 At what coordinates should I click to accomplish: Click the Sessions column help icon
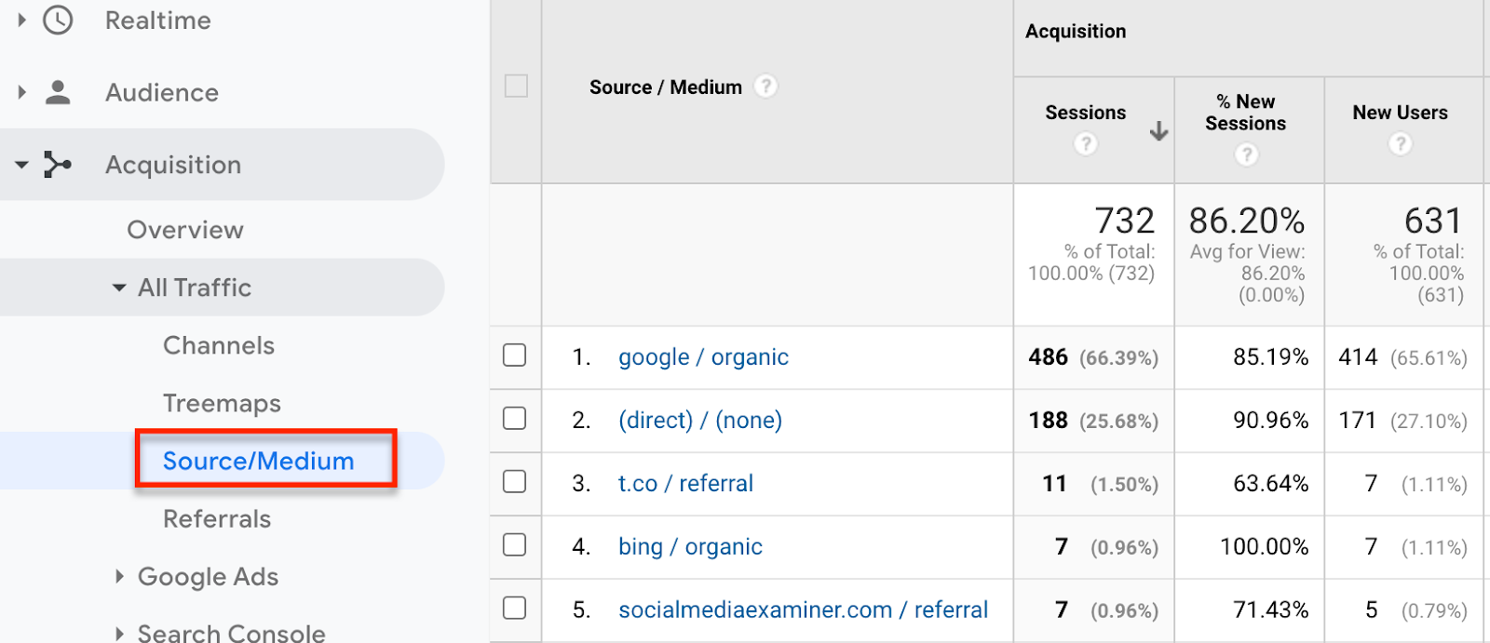(1085, 144)
